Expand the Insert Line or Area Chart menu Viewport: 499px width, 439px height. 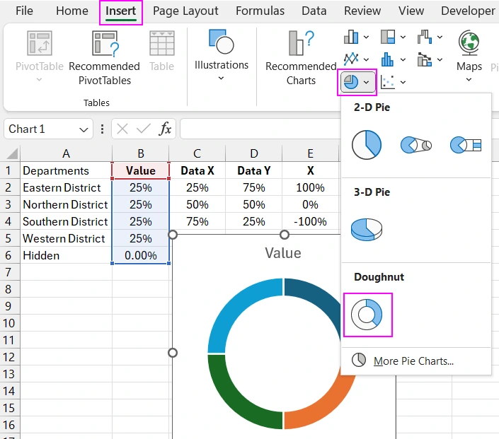[x=358, y=59]
